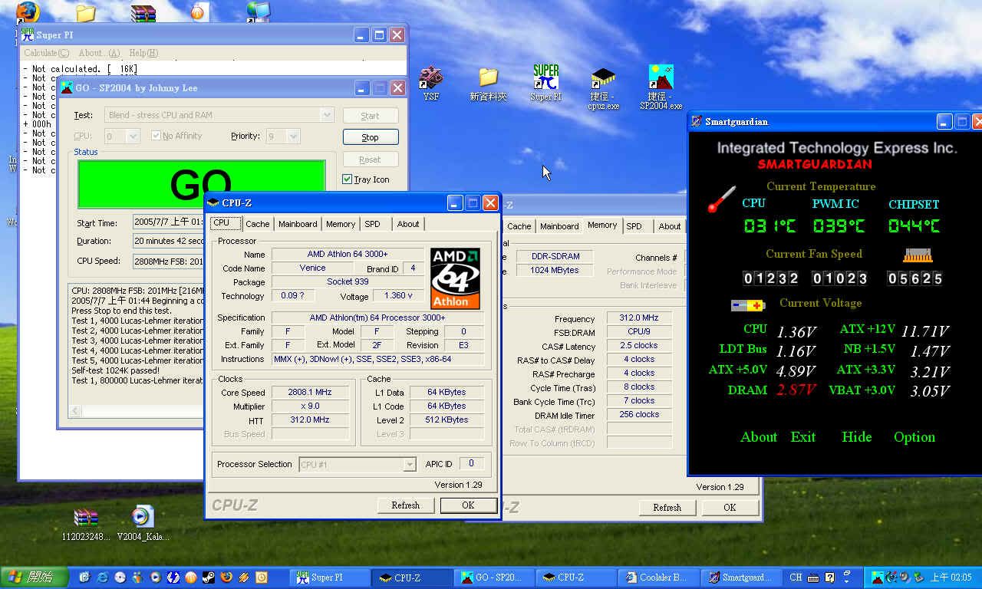This screenshot has height=589, width=982.
Task: Click the thermometer icon in Smartguardian
Action: (721, 199)
